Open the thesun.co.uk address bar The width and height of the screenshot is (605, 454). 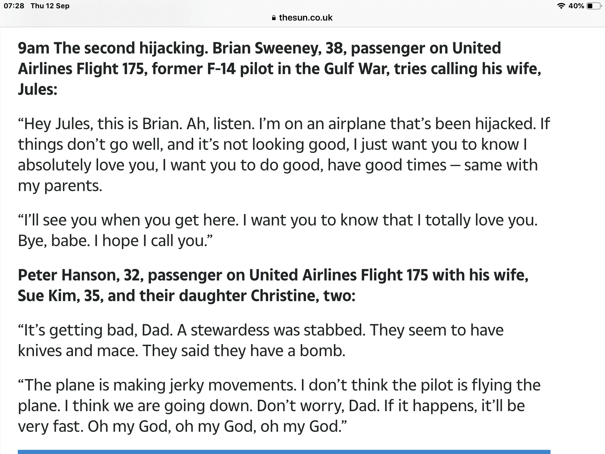tap(302, 18)
